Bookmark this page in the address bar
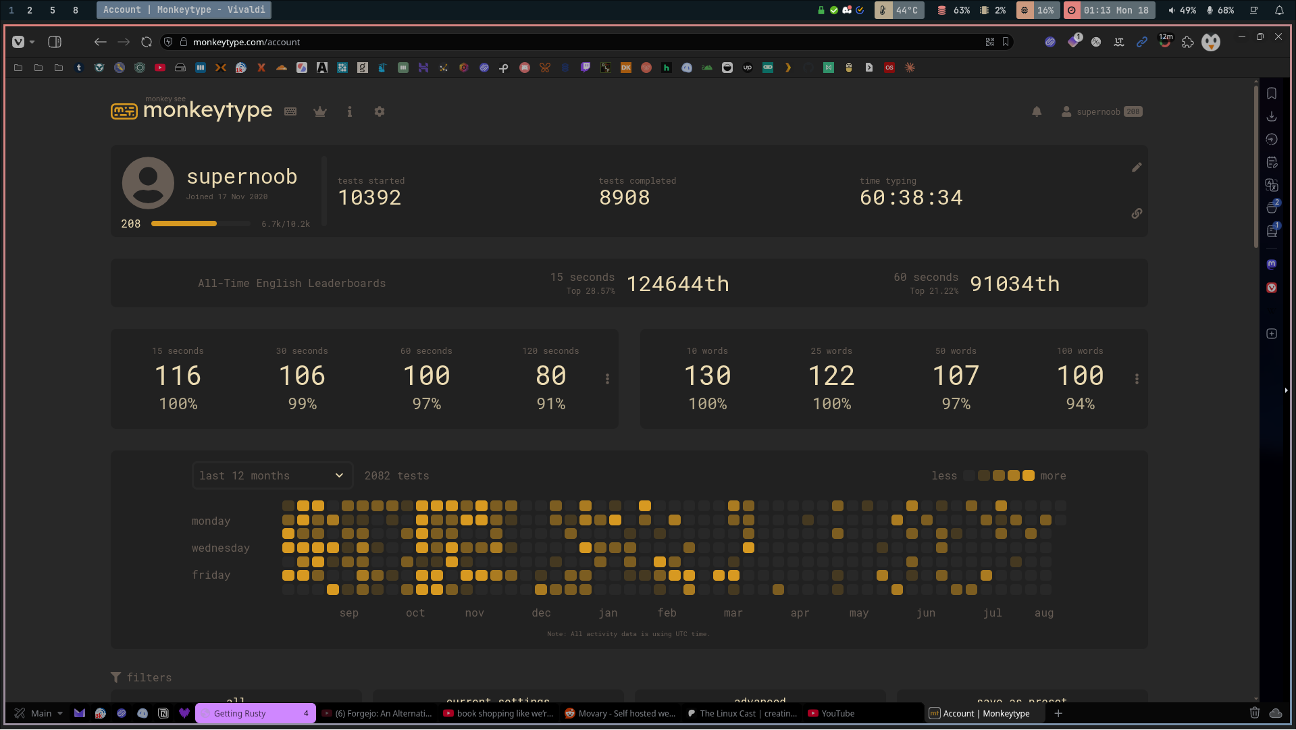1296x730 pixels. [1006, 42]
